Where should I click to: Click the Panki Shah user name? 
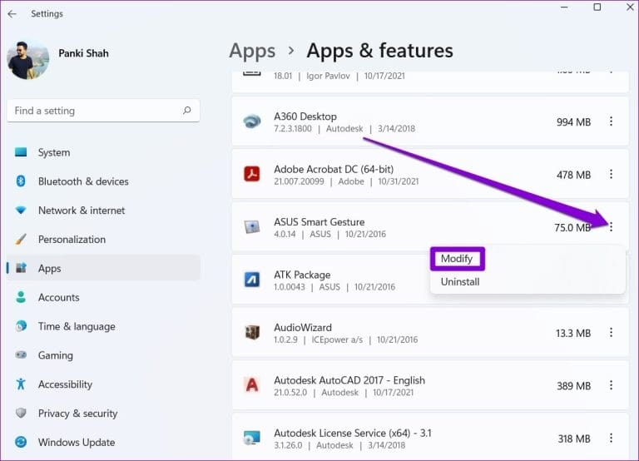click(x=83, y=53)
